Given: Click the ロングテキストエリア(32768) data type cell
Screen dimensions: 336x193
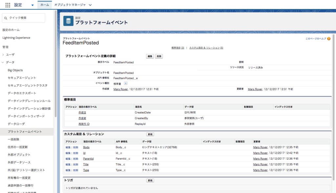Looking at the screenshot, I should point(159,147).
